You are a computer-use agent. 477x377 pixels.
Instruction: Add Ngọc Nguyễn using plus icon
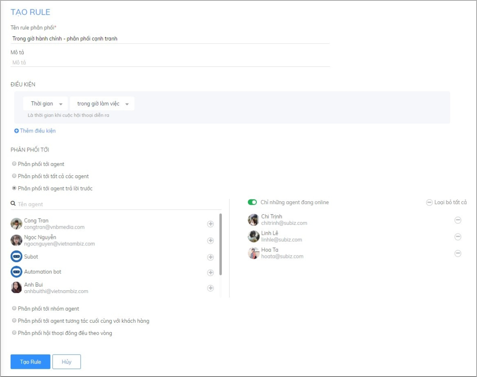[210, 240]
